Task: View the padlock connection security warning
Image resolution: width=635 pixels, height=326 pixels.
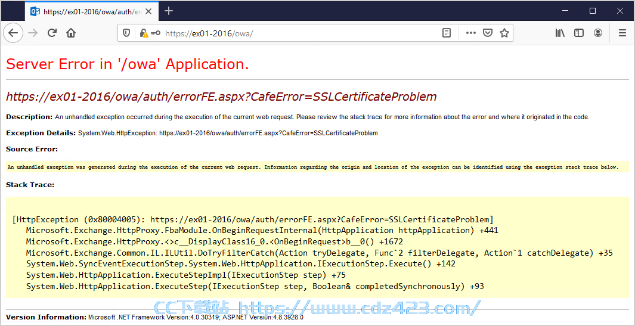Action: click(x=143, y=33)
